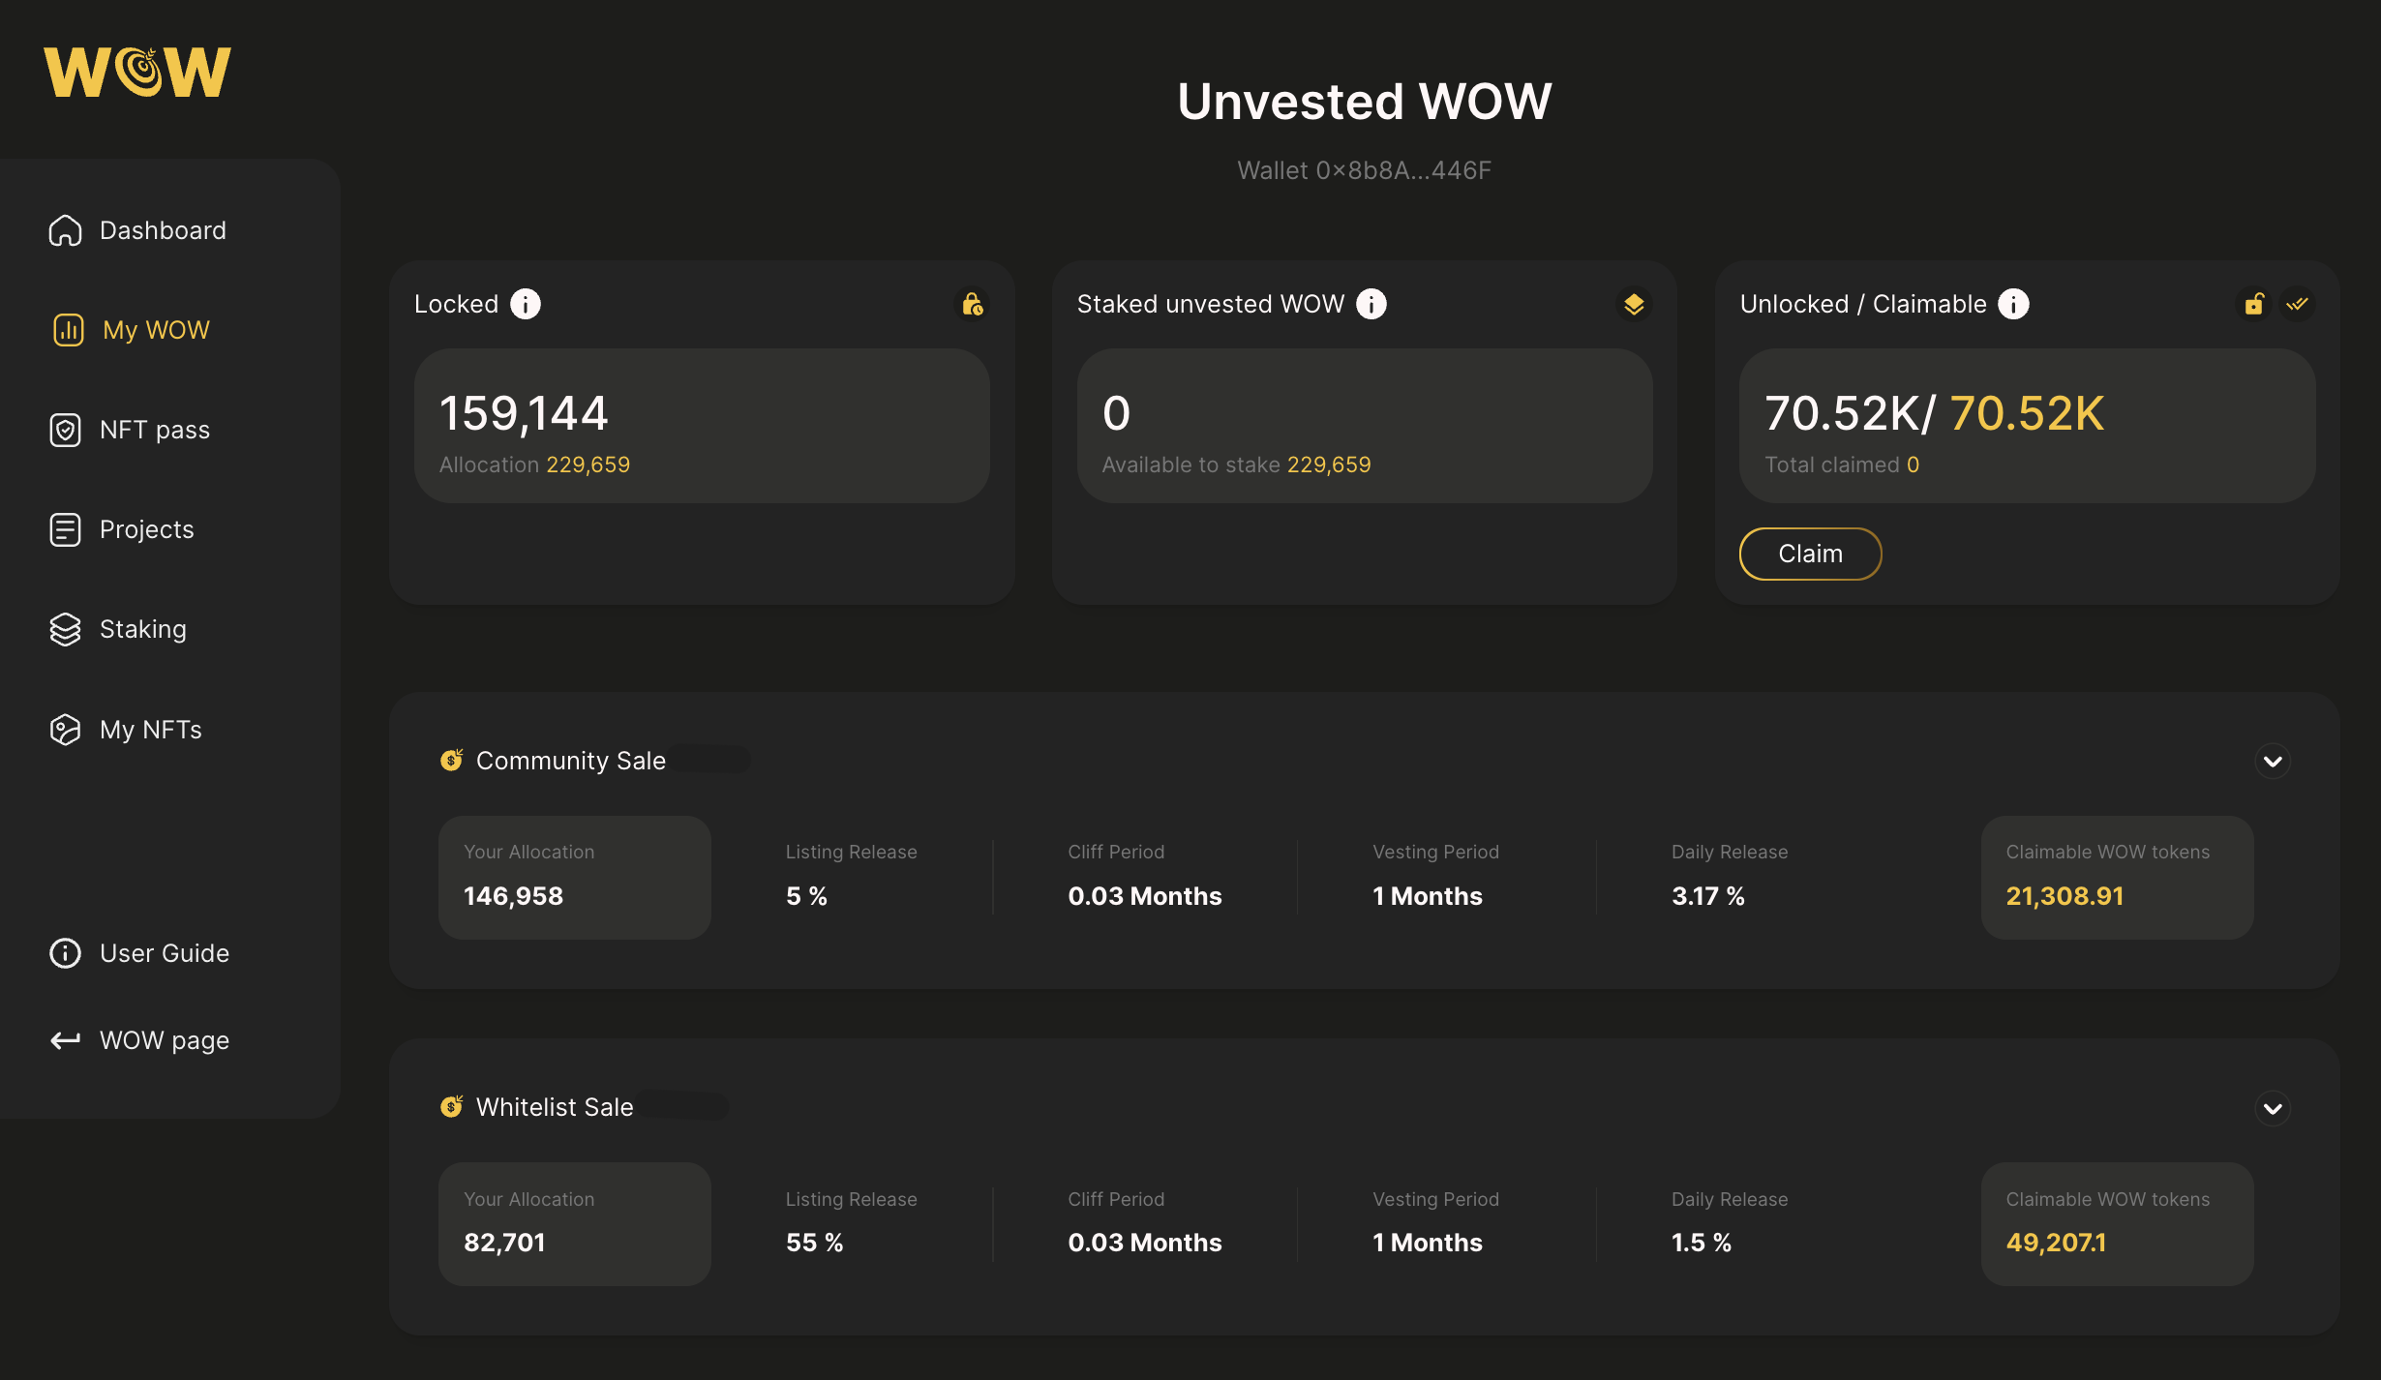Viewport: 2381px width, 1380px height.
Task: Click the Community Sale money bag icon
Action: (451, 760)
